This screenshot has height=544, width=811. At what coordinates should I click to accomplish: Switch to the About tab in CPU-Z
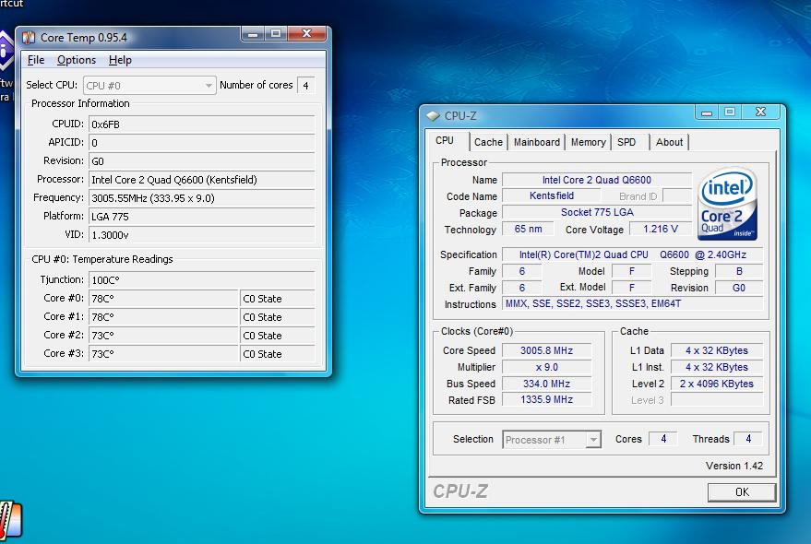click(669, 142)
